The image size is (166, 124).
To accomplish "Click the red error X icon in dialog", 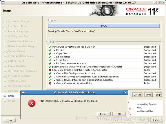I will (x=32, y=103).
